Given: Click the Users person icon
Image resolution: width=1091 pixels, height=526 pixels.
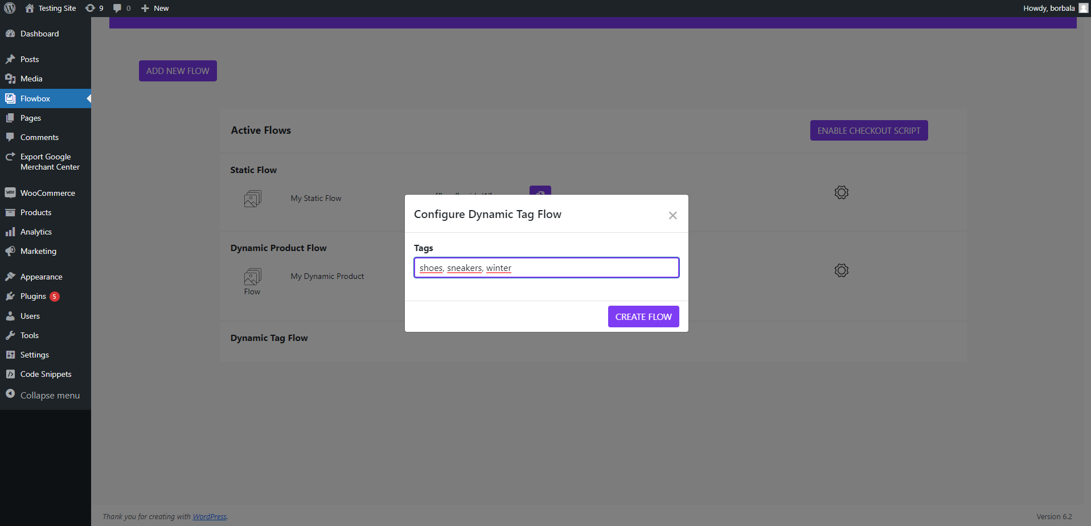Looking at the screenshot, I should (x=10, y=316).
